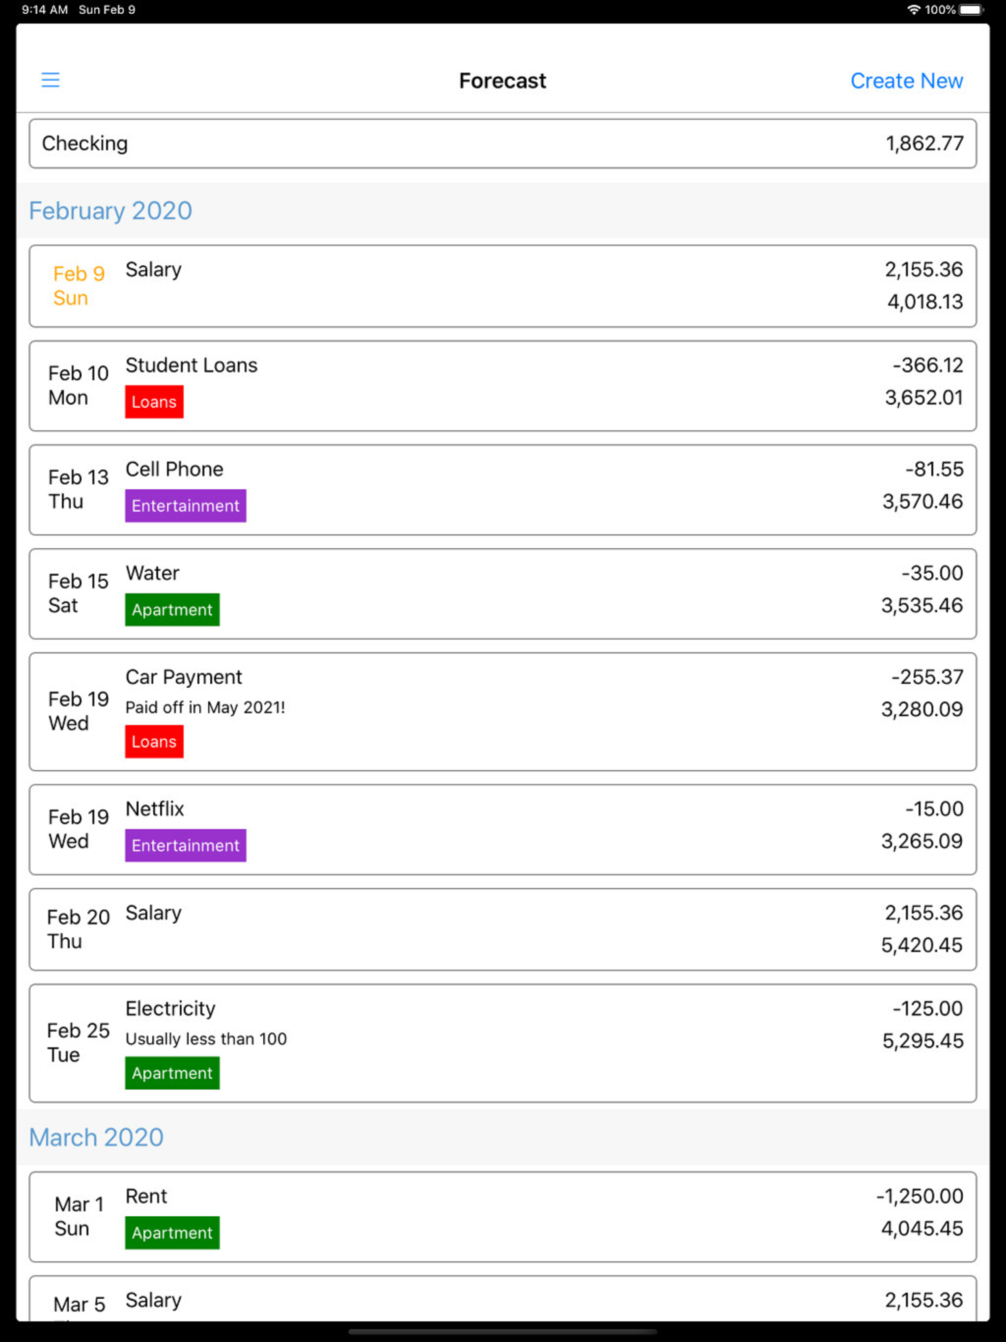This screenshot has height=1342, width=1006.
Task: Tap Apartment tag under Electricity
Action: pos(172,1073)
